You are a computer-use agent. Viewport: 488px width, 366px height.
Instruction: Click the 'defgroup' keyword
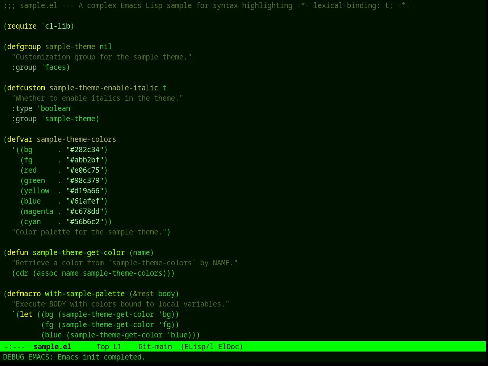24,47
